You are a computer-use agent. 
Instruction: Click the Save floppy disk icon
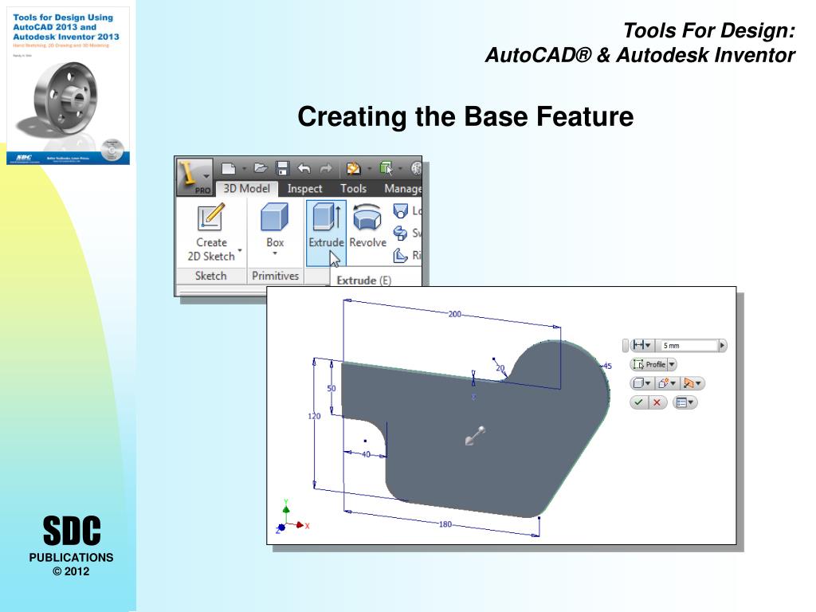coord(282,168)
